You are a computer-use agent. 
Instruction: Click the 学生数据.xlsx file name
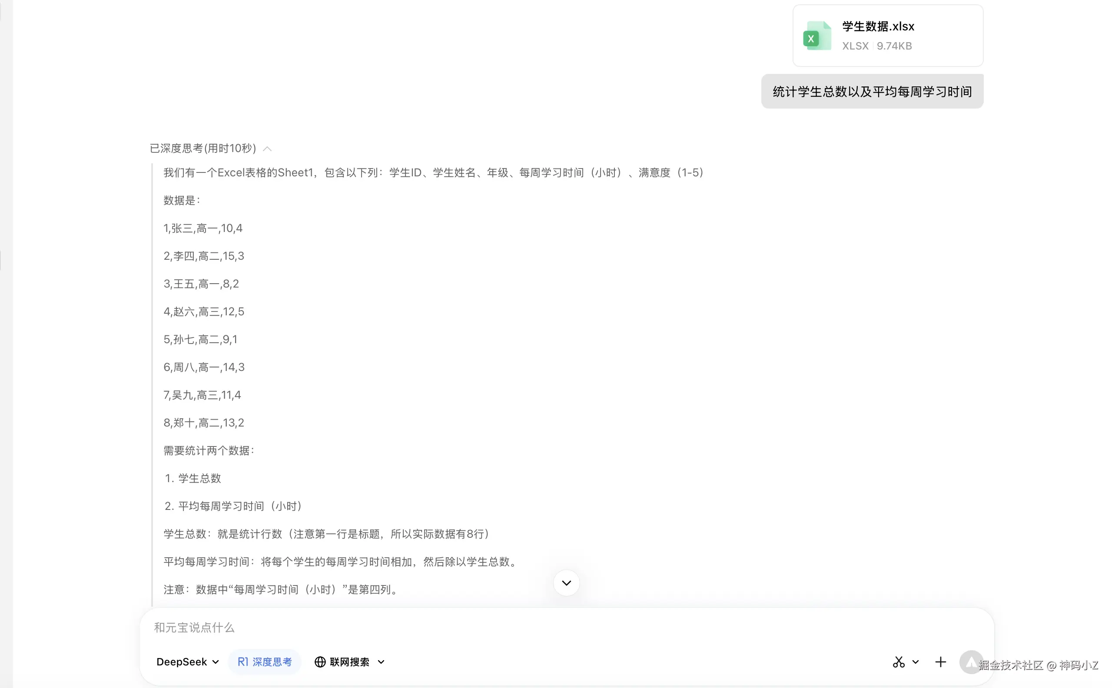tap(878, 26)
